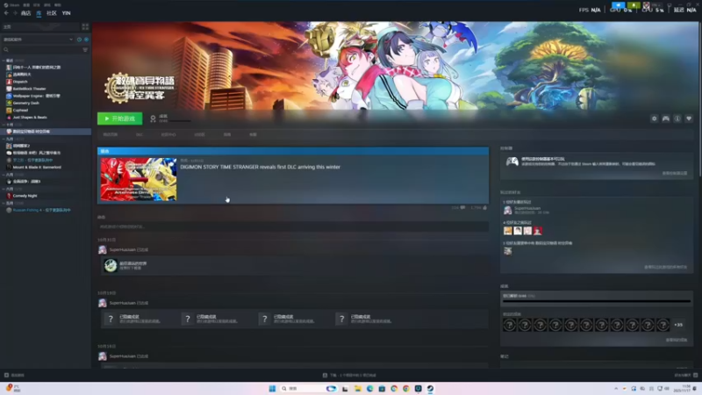Open the user avatar account menu
Screen dimensions: 702x395
point(647,5)
